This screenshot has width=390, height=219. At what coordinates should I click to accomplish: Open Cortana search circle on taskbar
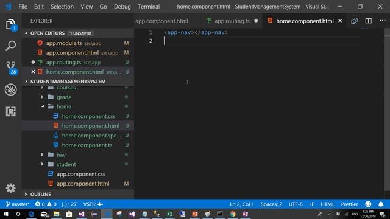pos(18,214)
